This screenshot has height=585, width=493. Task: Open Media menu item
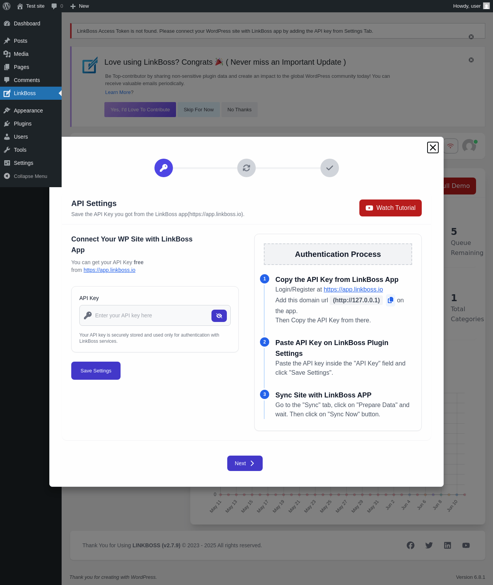pyautogui.click(x=31, y=54)
